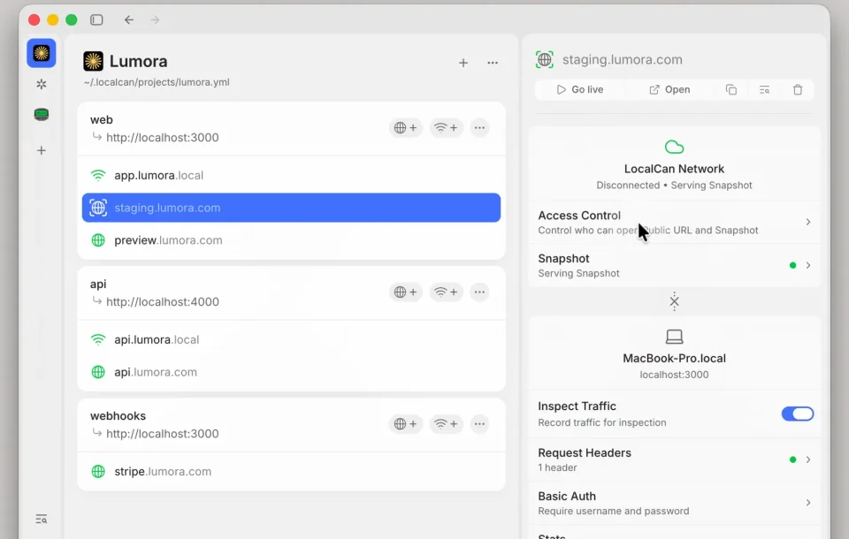The width and height of the screenshot is (849, 539).
Task: Open more options for the web service
Action: (x=479, y=128)
